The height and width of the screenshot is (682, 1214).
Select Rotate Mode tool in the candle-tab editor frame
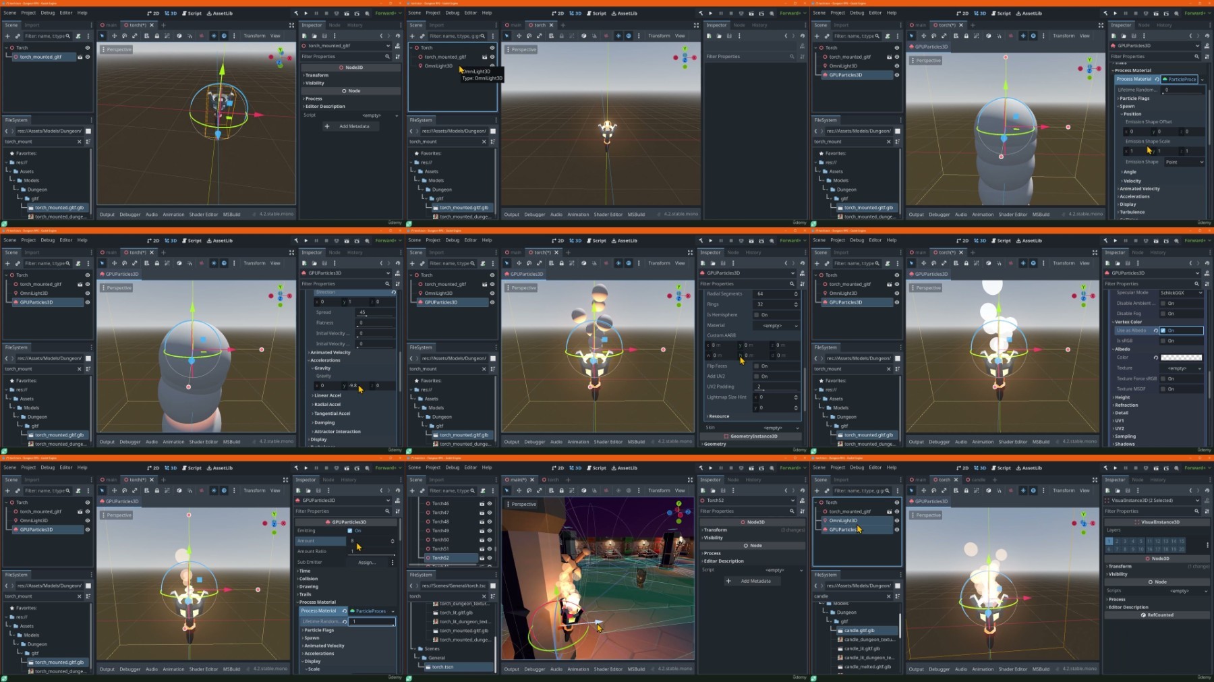click(x=933, y=490)
